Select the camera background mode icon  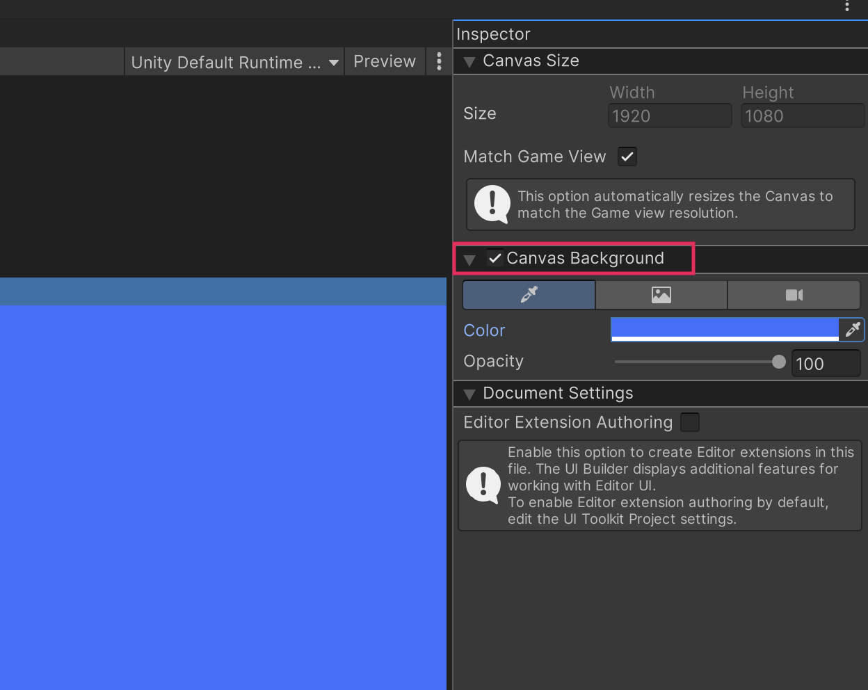pos(794,295)
